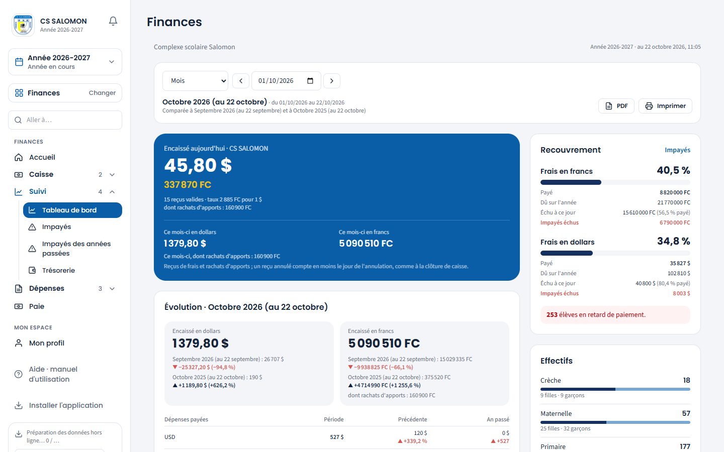Click the Impayés warning triangle icon
The height and width of the screenshot is (452, 724).
pos(32,227)
